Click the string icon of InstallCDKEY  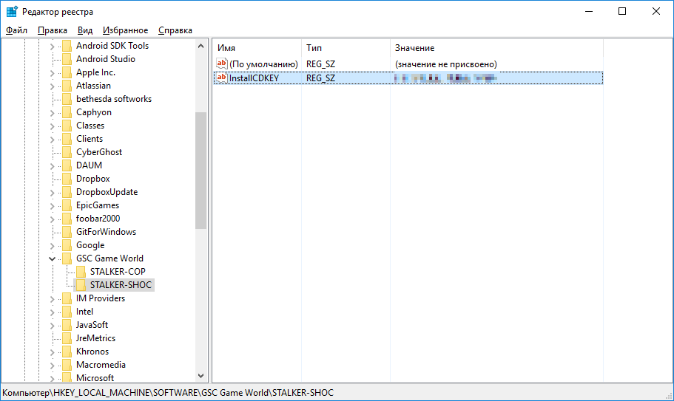221,78
